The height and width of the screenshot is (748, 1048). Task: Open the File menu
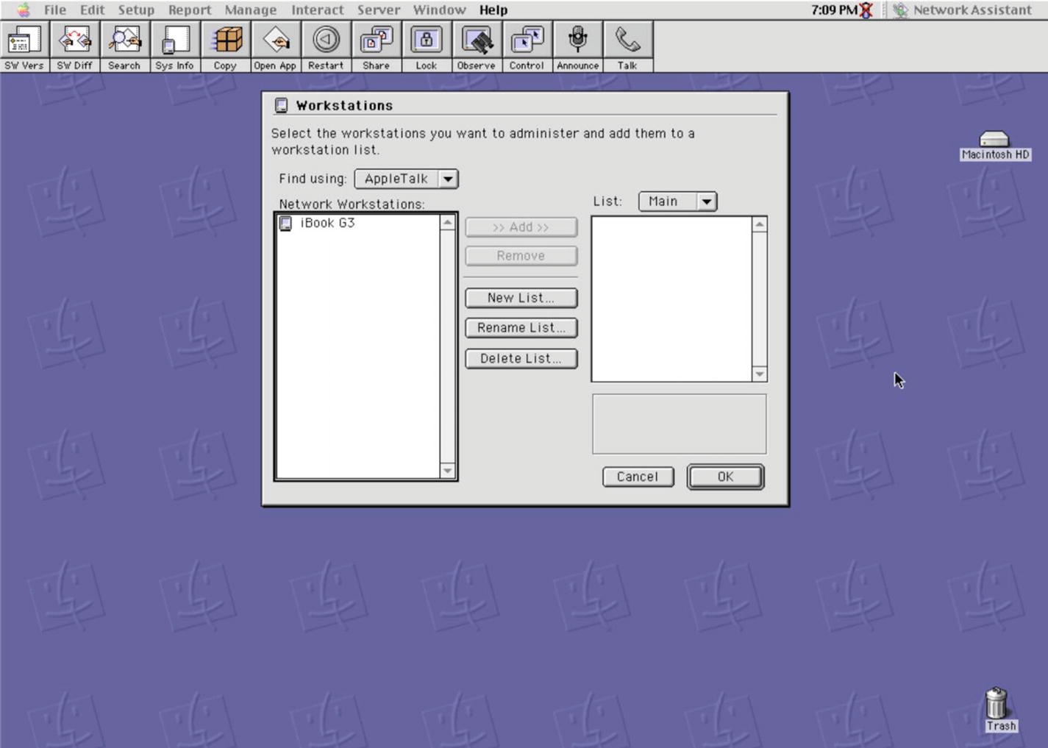pos(55,10)
